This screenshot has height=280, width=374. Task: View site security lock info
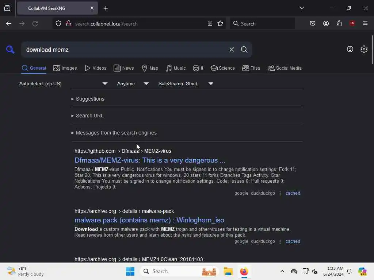[x=69, y=24]
